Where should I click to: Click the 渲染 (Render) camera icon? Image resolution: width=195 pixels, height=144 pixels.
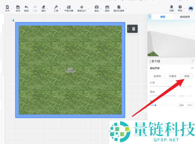pos(97,7)
